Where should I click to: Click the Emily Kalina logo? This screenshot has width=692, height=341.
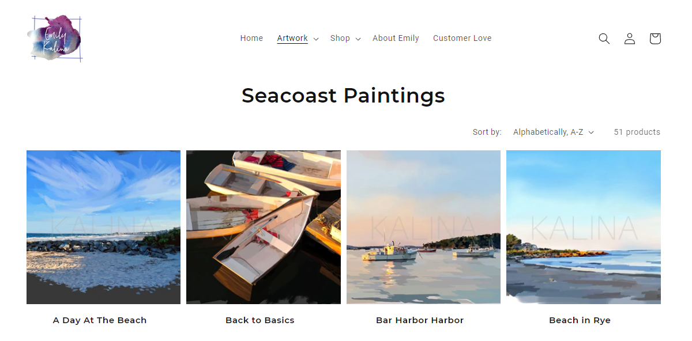tap(55, 39)
